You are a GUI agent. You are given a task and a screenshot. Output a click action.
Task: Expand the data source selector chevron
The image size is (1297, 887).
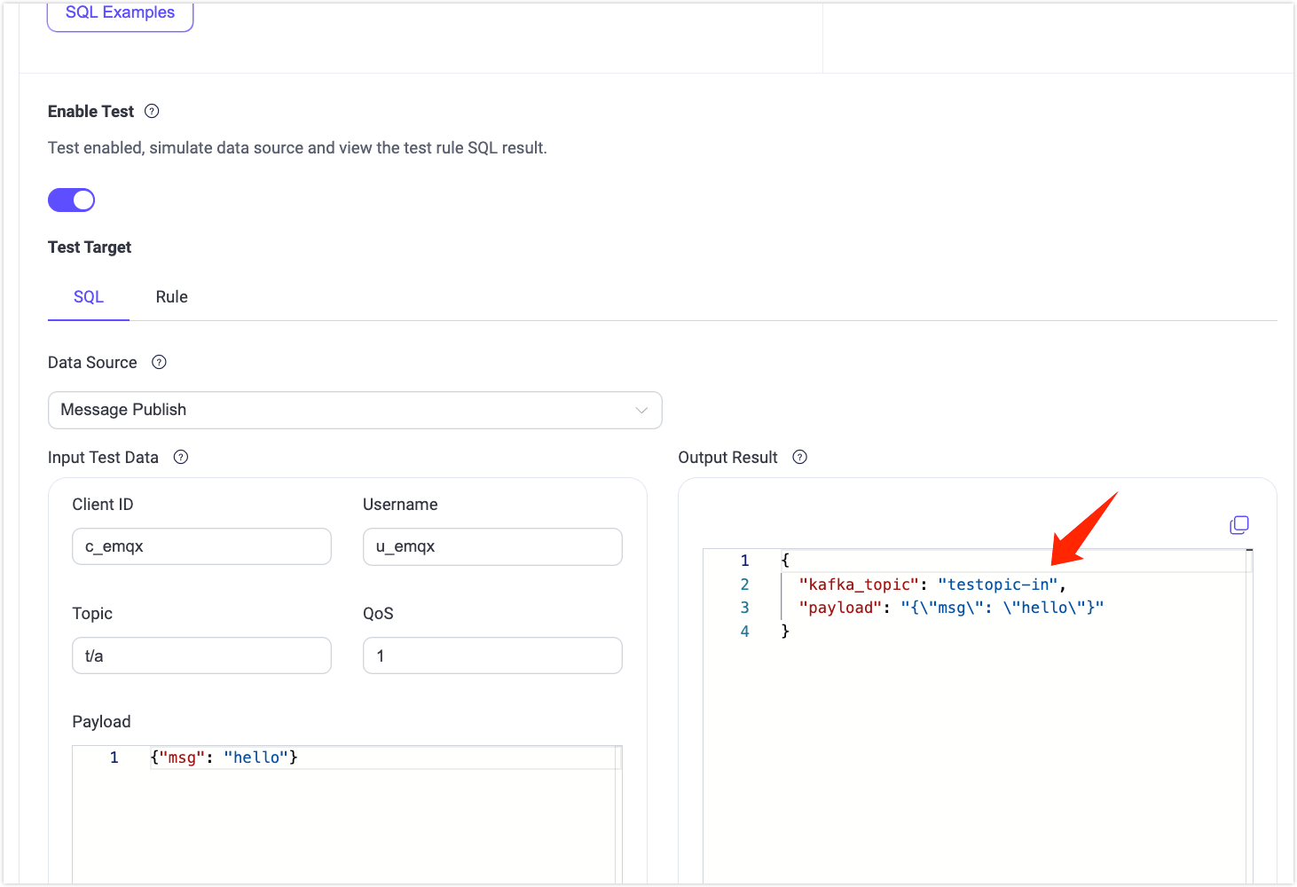(x=641, y=410)
